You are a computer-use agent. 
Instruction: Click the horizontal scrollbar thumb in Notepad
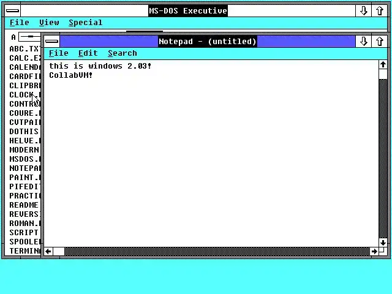click(59, 251)
